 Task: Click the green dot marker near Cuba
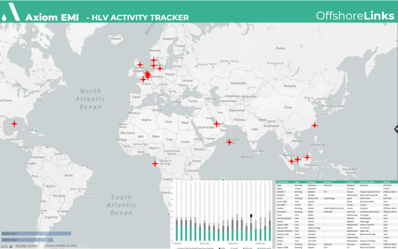click(36, 131)
